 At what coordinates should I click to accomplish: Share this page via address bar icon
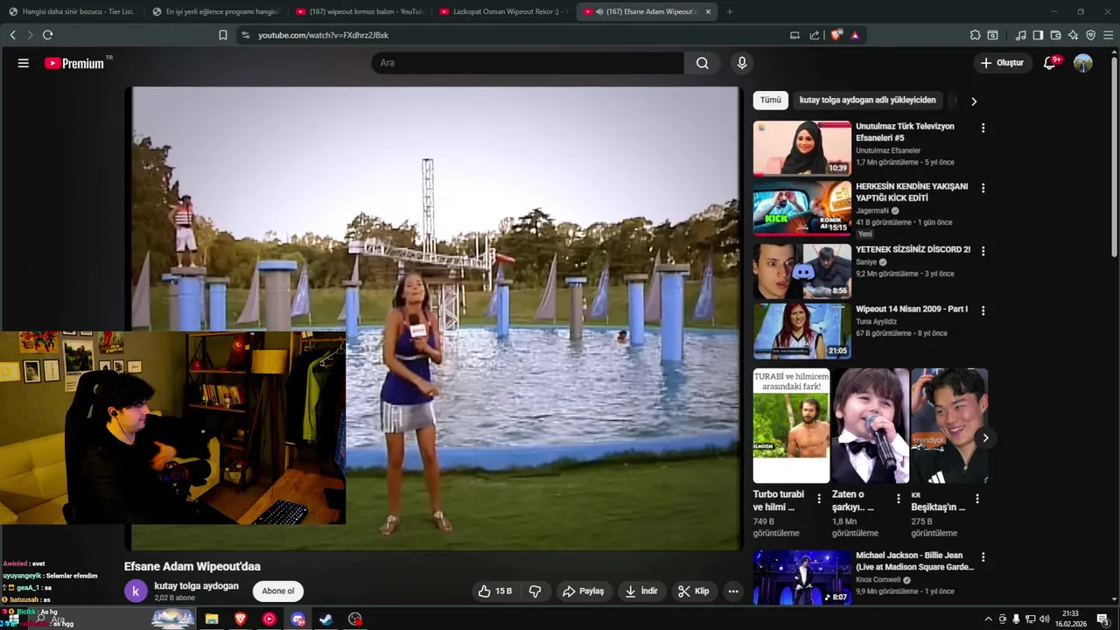[815, 35]
